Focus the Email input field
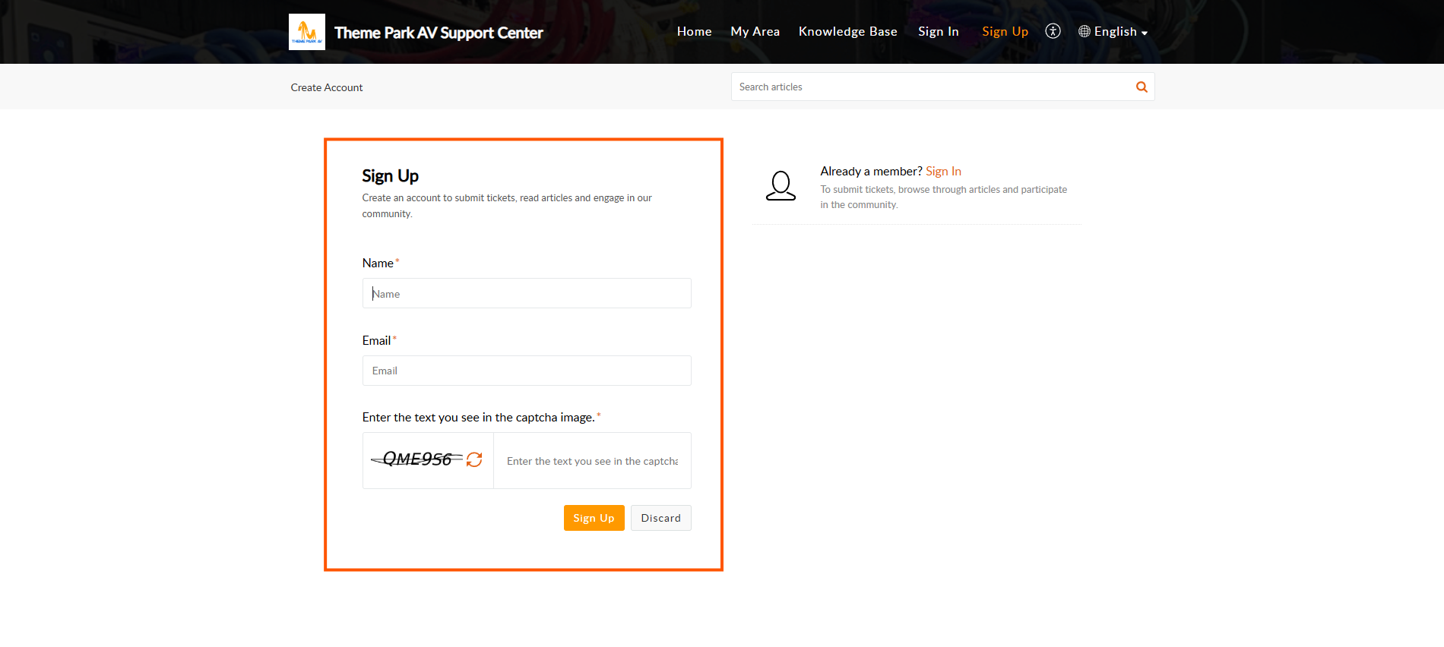The width and height of the screenshot is (1444, 647). point(527,371)
